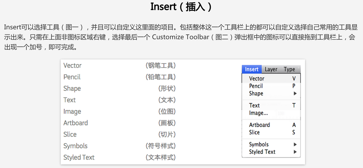Select Artboard in the Insert dropdown menu
The height and width of the screenshot is (168, 363).
(260, 125)
